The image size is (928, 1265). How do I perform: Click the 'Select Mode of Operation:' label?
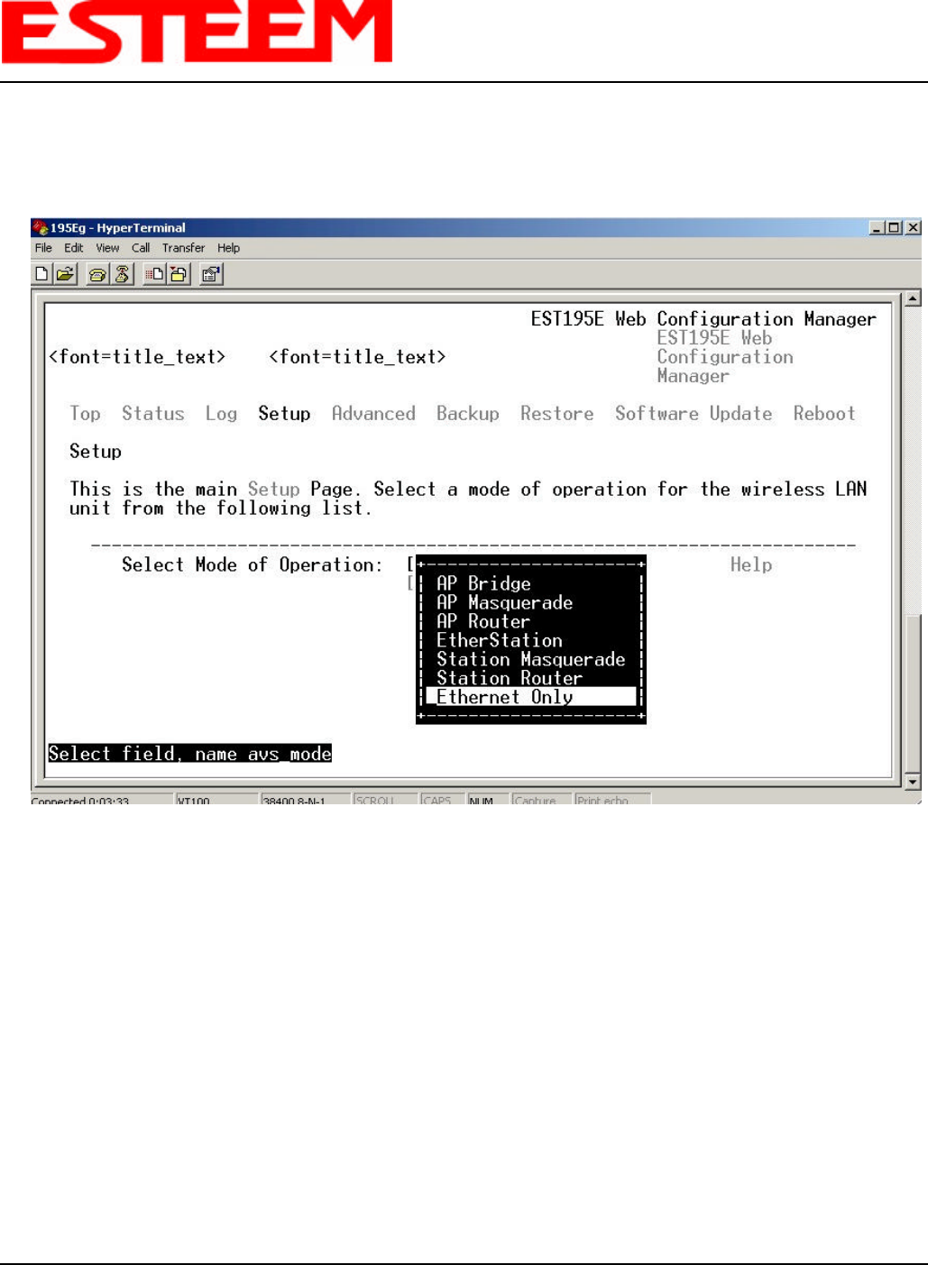point(253,565)
